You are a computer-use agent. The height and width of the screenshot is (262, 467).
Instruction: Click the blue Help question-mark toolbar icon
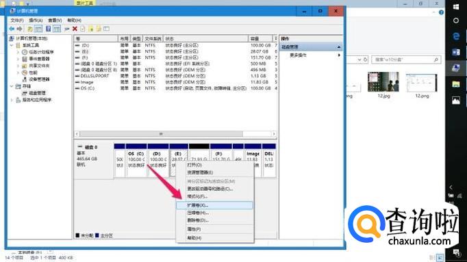tap(48, 29)
